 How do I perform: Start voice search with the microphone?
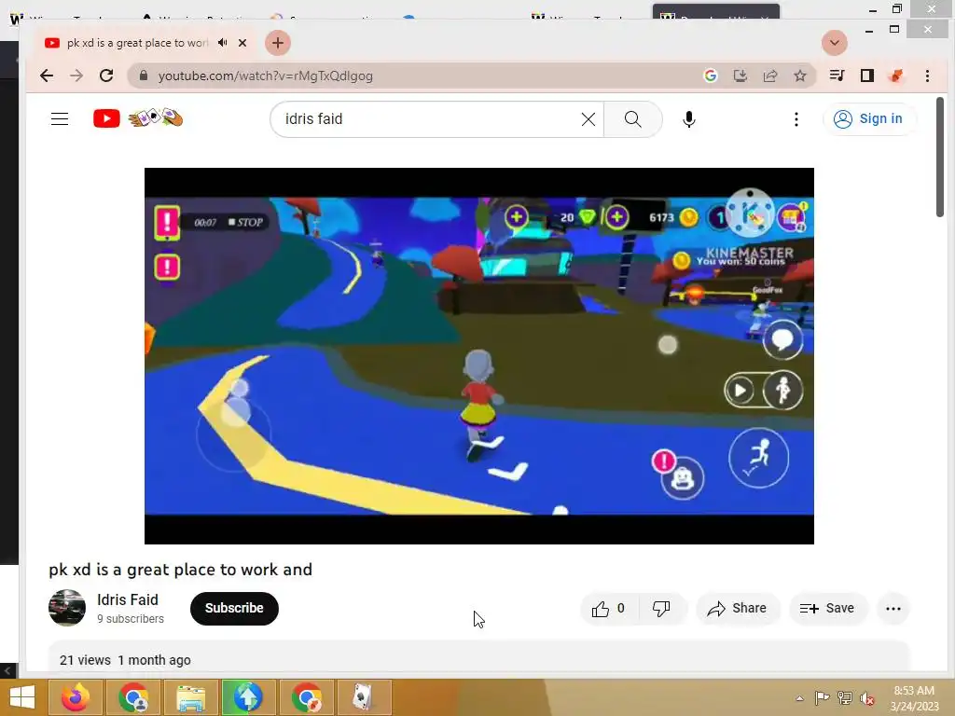689,119
